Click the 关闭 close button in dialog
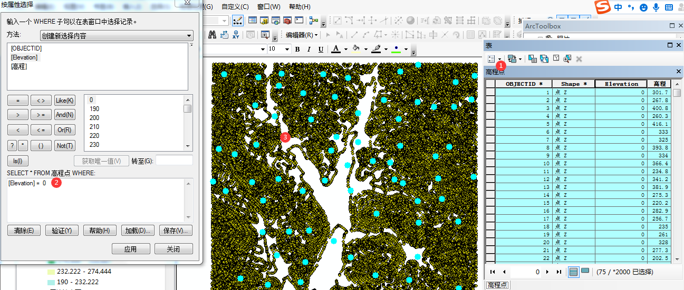 click(x=174, y=249)
